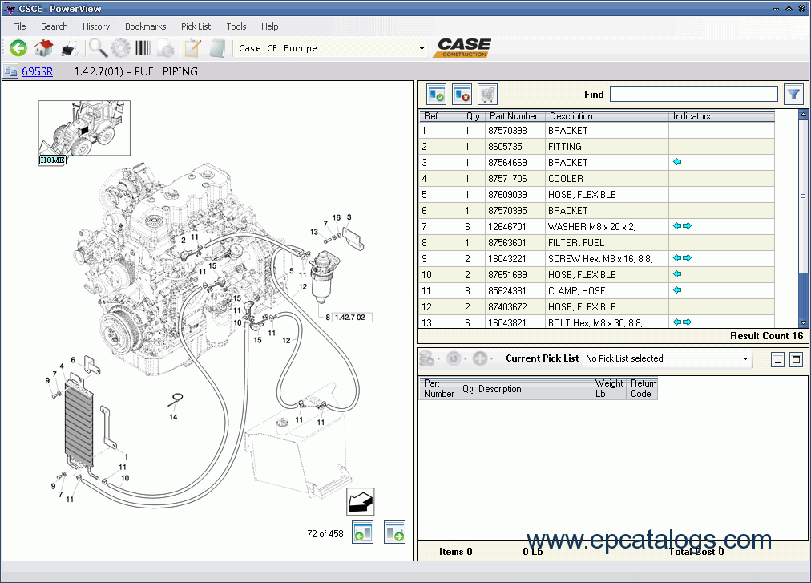The width and height of the screenshot is (811, 583).
Task: Click the document icon beside 695SR
Action: [10, 71]
